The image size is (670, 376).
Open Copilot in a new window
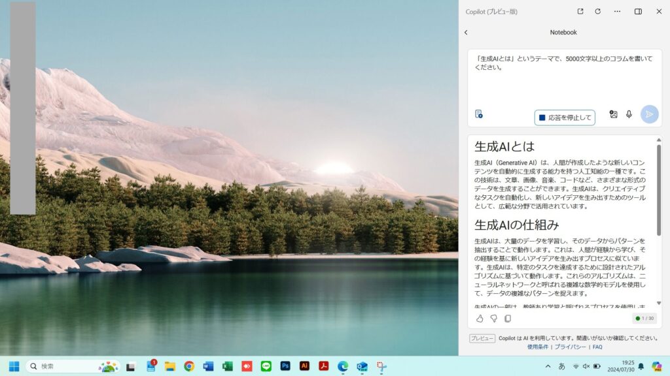[x=580, y=11]
